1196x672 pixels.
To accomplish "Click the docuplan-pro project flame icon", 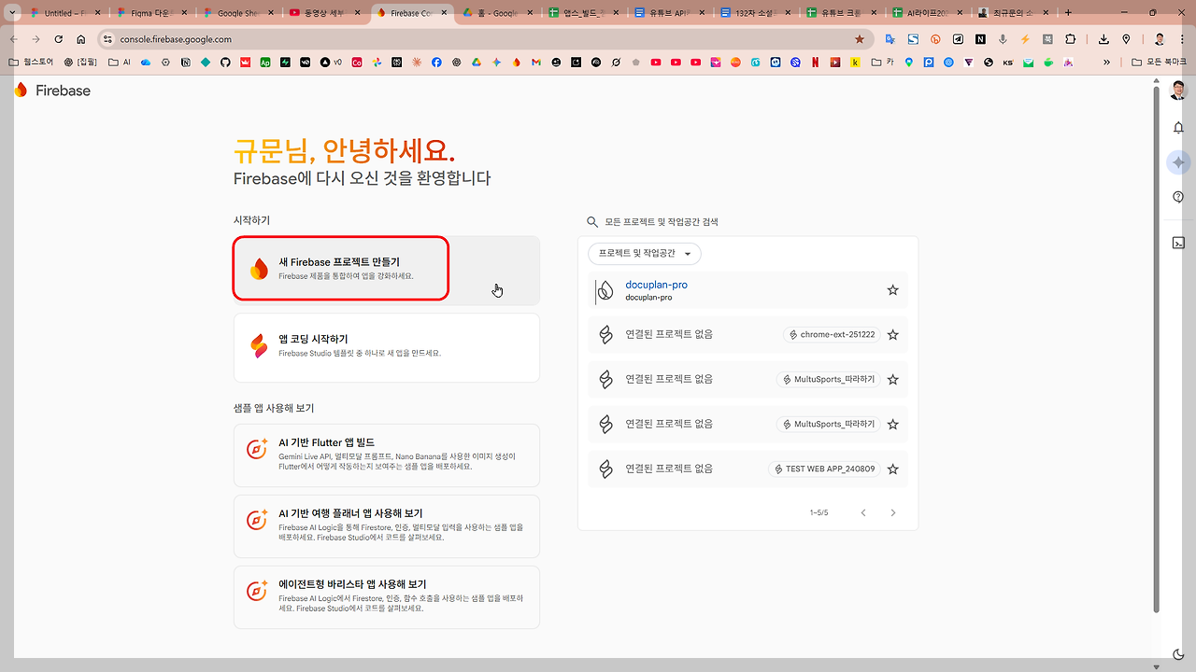I will click(605, 290).
